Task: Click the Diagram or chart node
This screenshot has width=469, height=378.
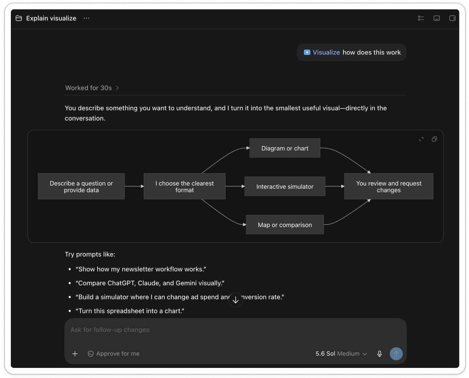Action: pyautogui.click(x=285, y=148)
